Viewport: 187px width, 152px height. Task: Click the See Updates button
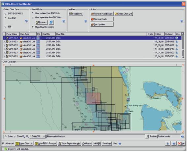click(102, 25)
